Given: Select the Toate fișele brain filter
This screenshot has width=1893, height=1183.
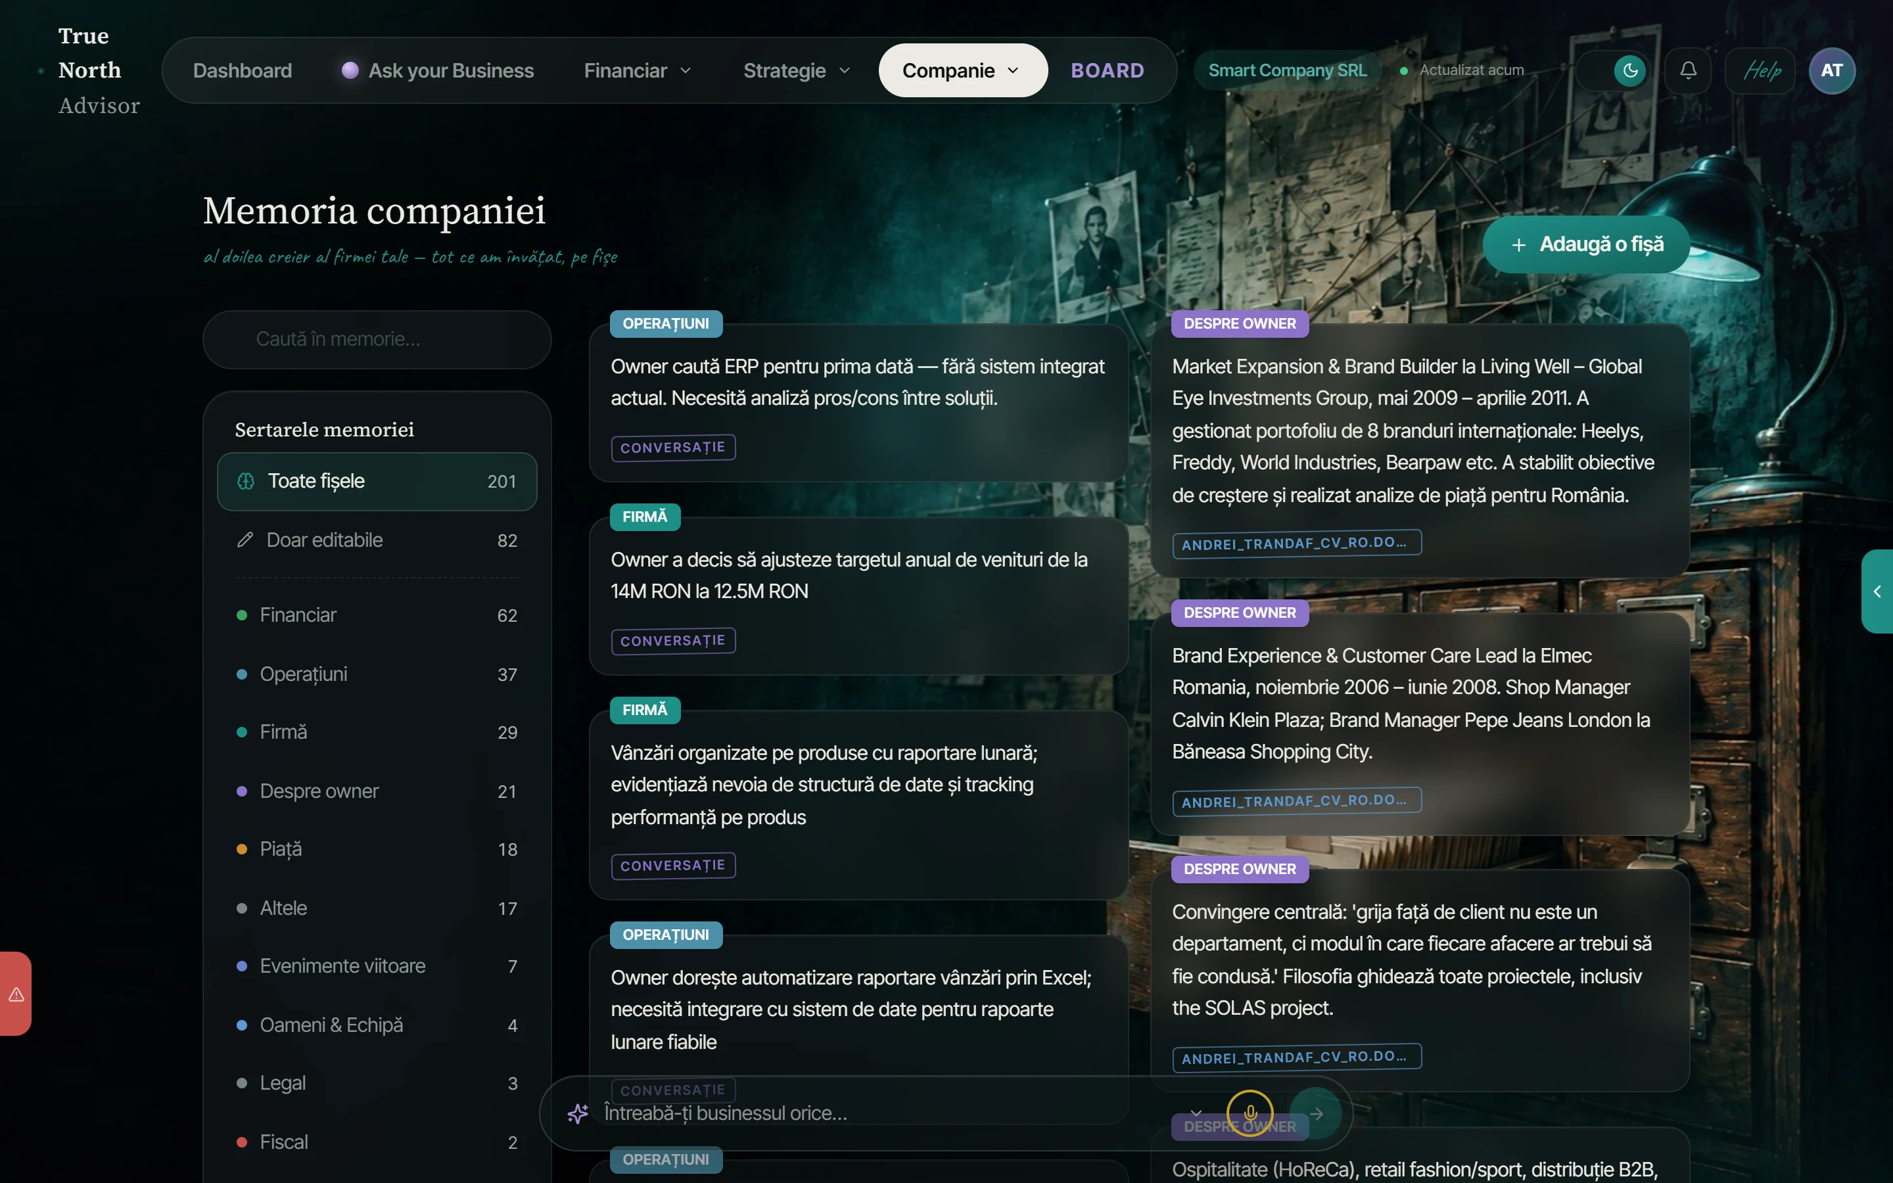Looking at the screenshot, I should (x=377, y=481).
